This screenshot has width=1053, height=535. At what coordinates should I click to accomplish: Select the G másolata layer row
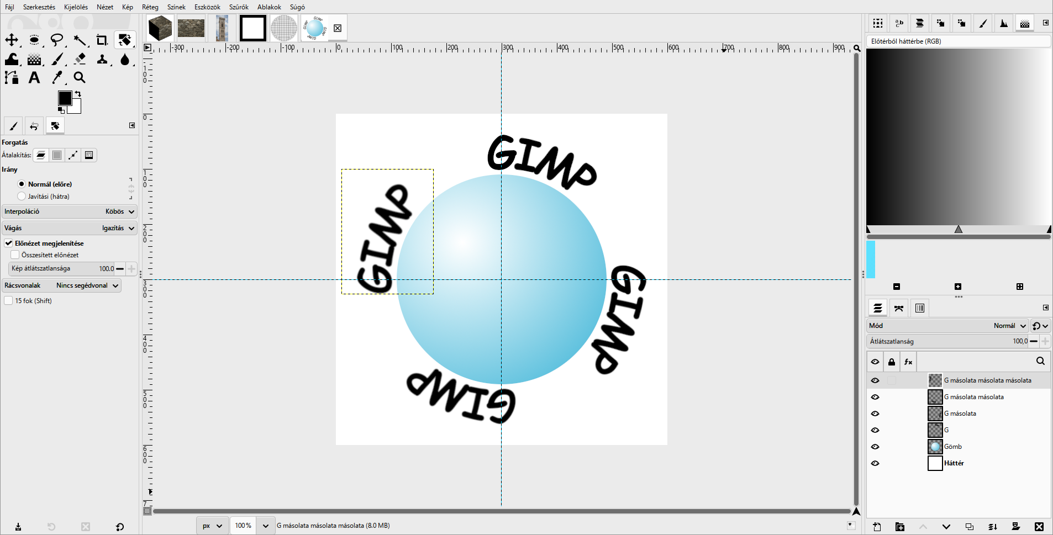pos(959,414)
